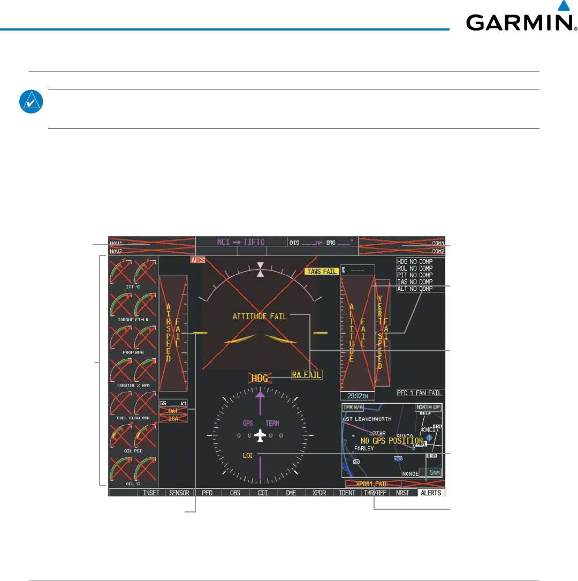
Task: Click the crossed-out ISA box
Action: pyautogui.click(x=173, y=419)
